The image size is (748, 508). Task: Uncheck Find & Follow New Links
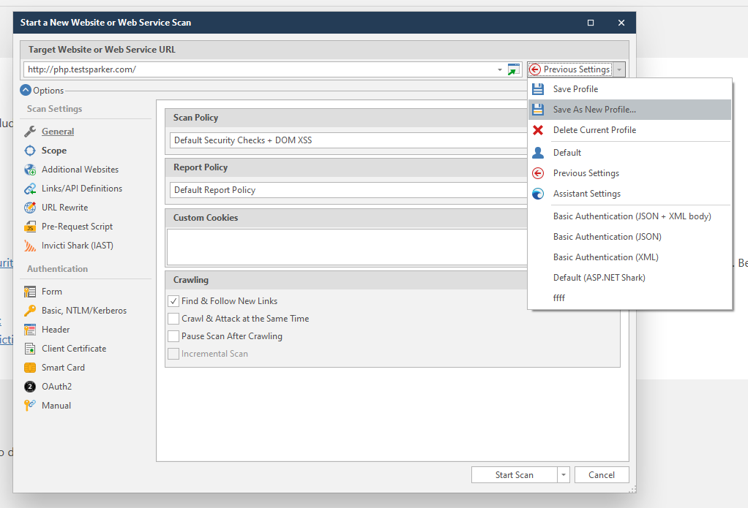pyautogui.click(x=173, y=300)
